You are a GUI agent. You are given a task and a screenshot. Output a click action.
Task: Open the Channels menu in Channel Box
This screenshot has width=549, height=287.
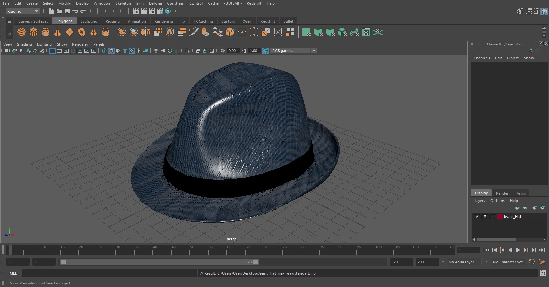(481, 58)
